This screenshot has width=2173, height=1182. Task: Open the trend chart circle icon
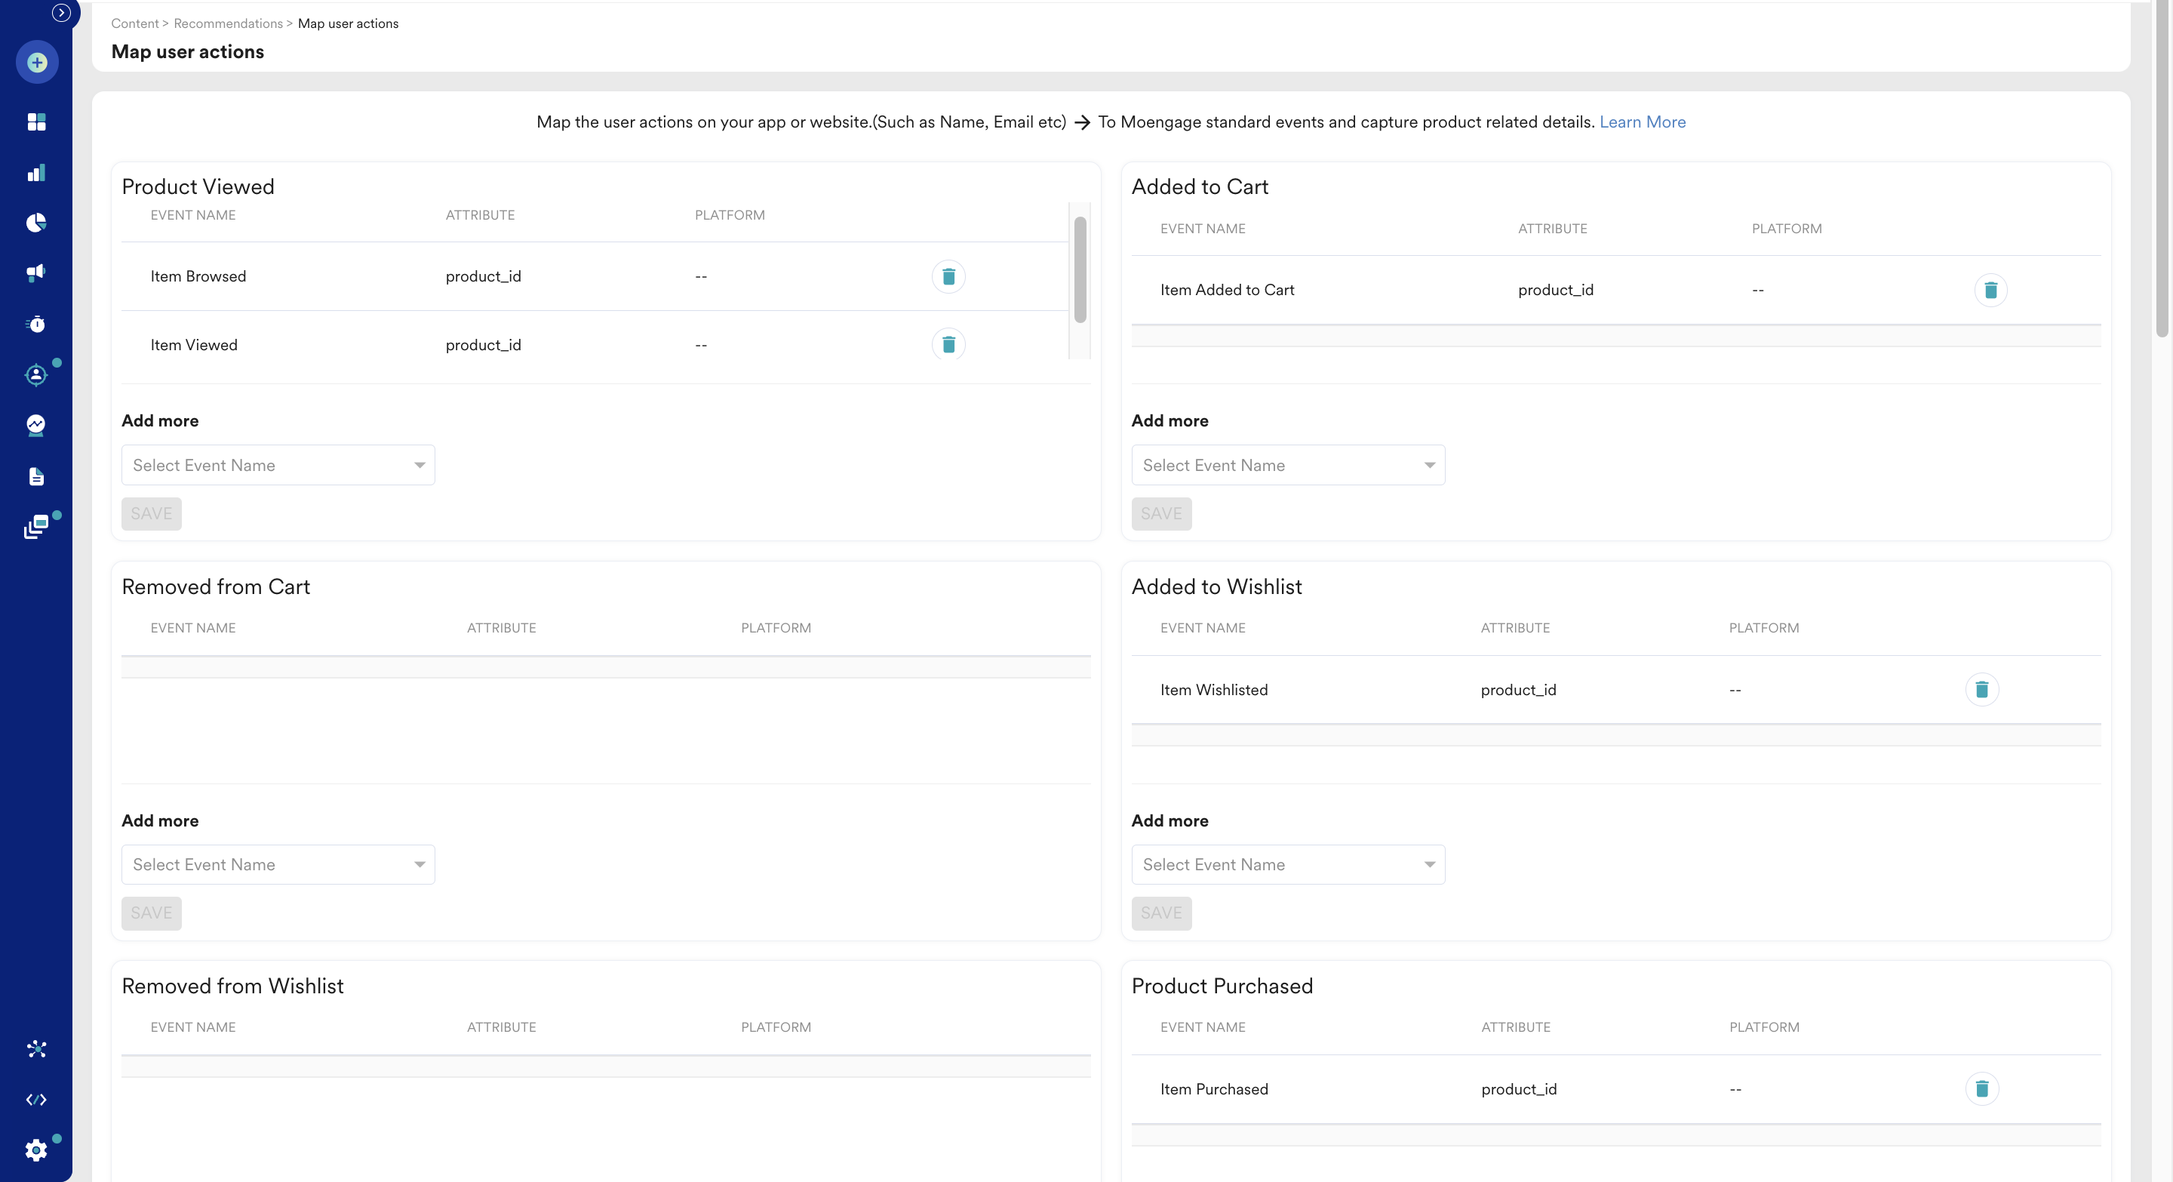pyautogui.click(x=36, y=425)
